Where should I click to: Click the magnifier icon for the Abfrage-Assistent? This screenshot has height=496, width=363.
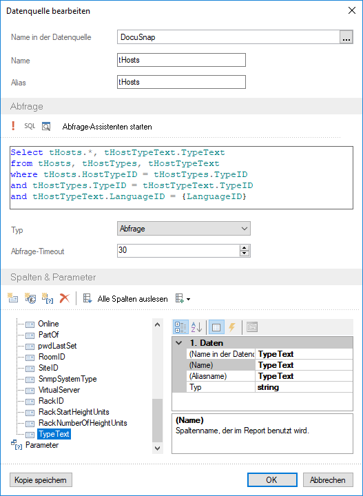coord(46,127)
